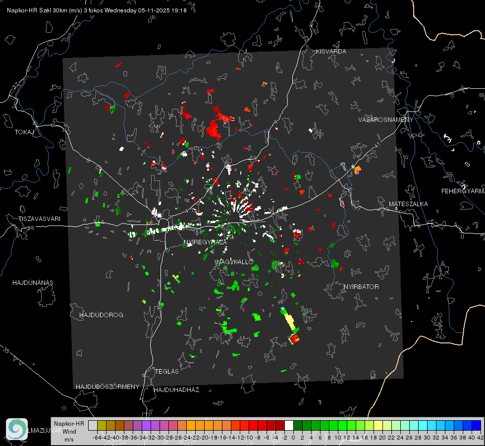Click the TOKAJ city label

24,132
